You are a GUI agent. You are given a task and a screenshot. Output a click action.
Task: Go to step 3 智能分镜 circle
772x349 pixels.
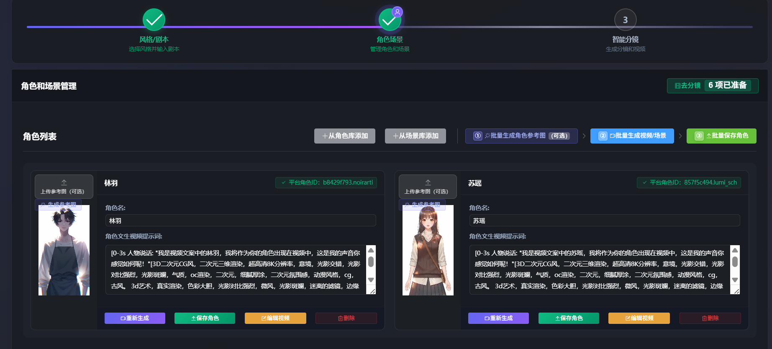tap(625, 20)
